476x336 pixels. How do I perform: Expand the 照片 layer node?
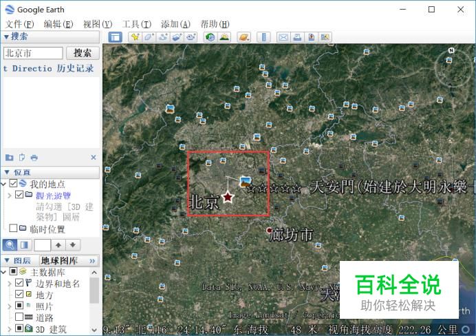10,306
